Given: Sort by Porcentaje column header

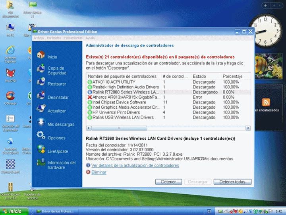Looking at the screenshot, I should [x=236, y=76].
